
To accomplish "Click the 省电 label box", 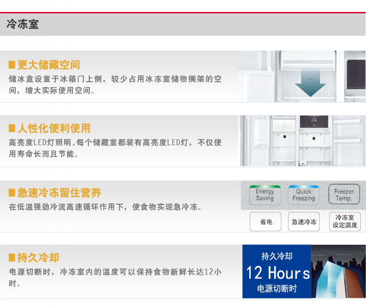I will [x=266, y=222].
